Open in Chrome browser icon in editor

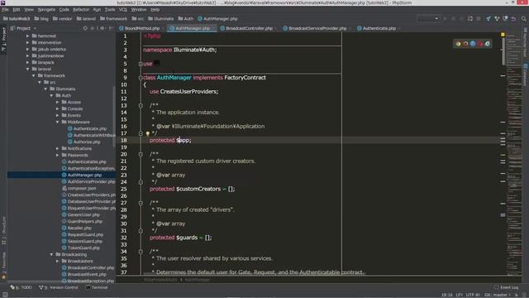[458, 44]
